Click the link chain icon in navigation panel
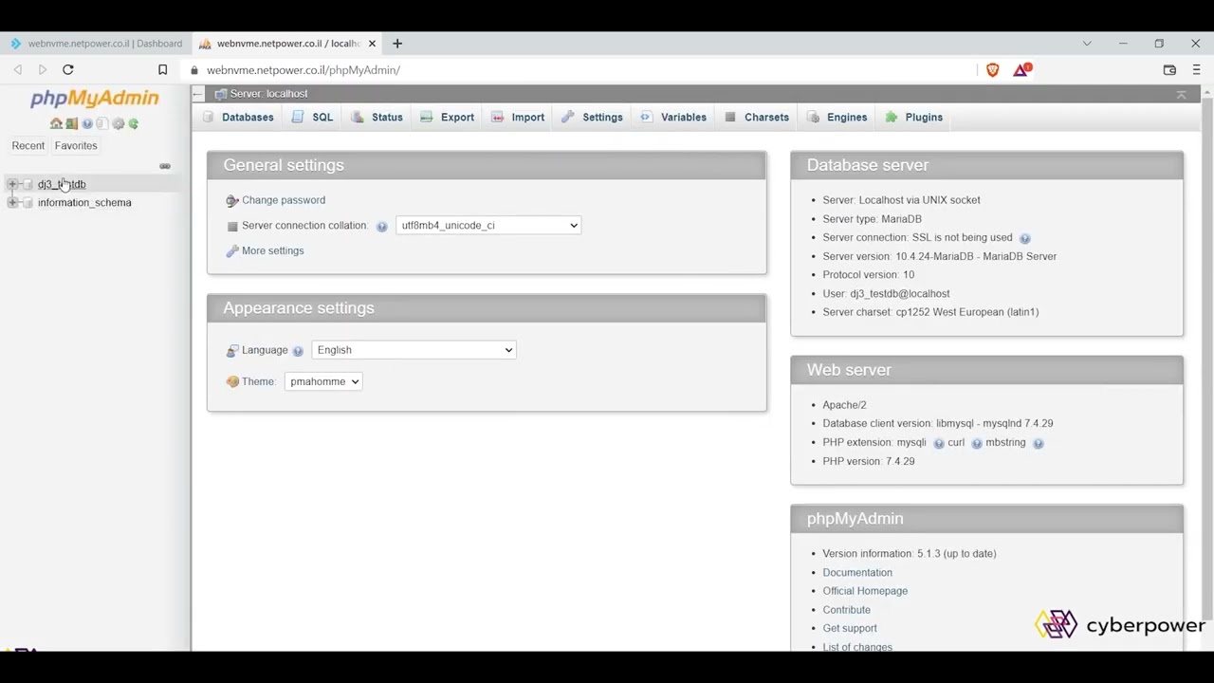The image size is (1214, 683). tap(165, 166)
